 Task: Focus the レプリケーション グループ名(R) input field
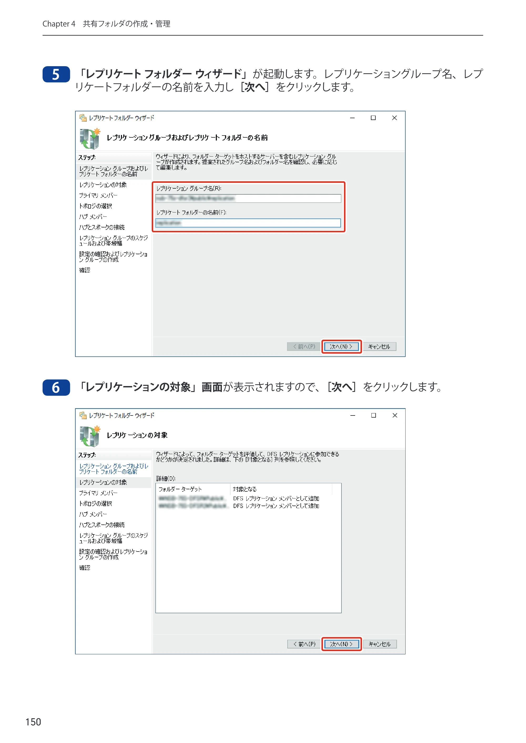(x=248, y=198)
